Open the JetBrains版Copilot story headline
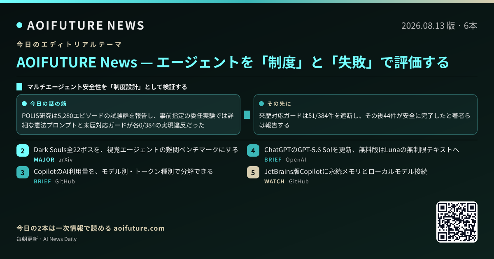 (x=346, y=171)
